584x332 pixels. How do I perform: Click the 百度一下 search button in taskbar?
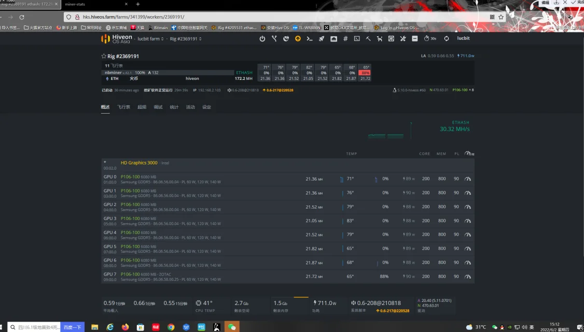[72, 327]
